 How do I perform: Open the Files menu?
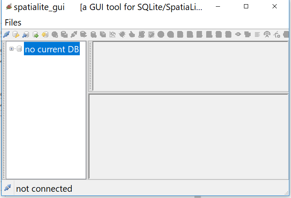coord(13,23)
